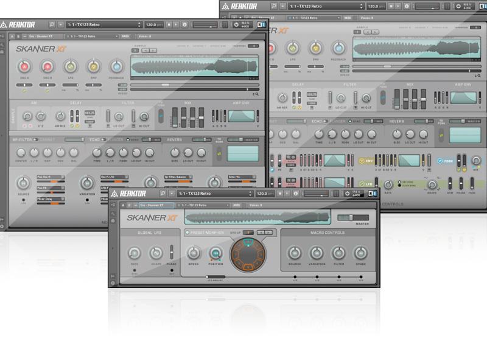Click the FILTER macro knob in front window
The height and width of the screenshot is (341, 487).
339,253
